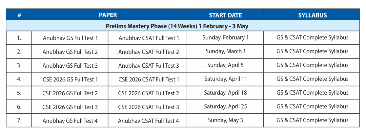366x136 pixels.
Task: Open CSE 2026 CSAT Full Test 2
Action: [149, 93]
